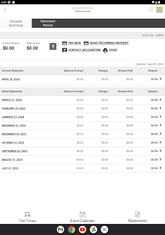Launch Chrome from the dock
Viewport: 165px width, 235px height.
tap(71, 229)
